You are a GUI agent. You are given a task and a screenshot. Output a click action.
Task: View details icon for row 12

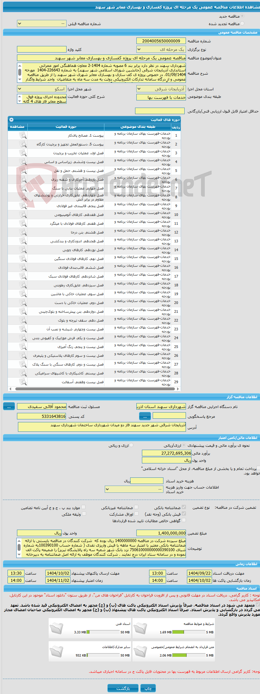pos(23,232)
